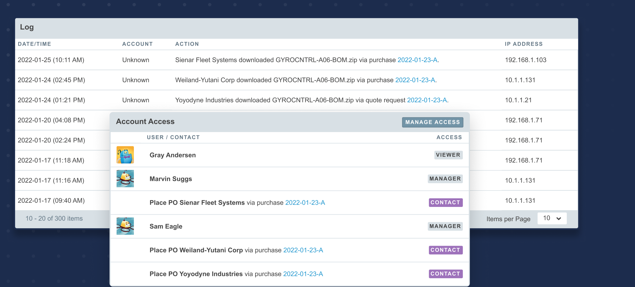Click the VIEWER badge for Gray Andersen

click(448, 155)
